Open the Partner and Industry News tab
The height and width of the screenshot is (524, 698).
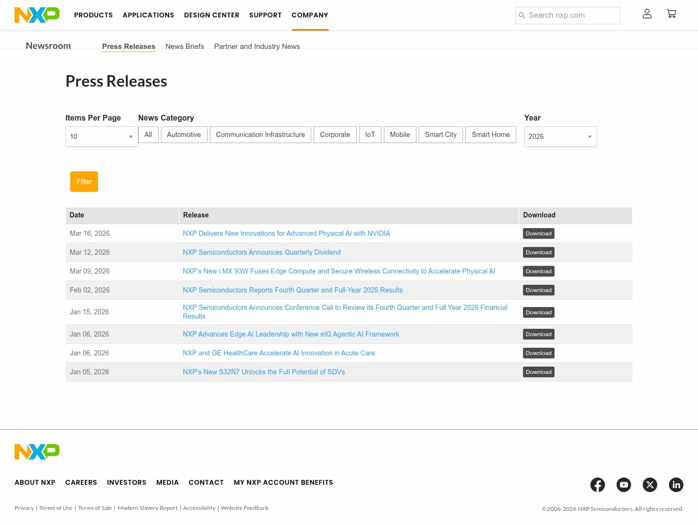tap(257, 46)
